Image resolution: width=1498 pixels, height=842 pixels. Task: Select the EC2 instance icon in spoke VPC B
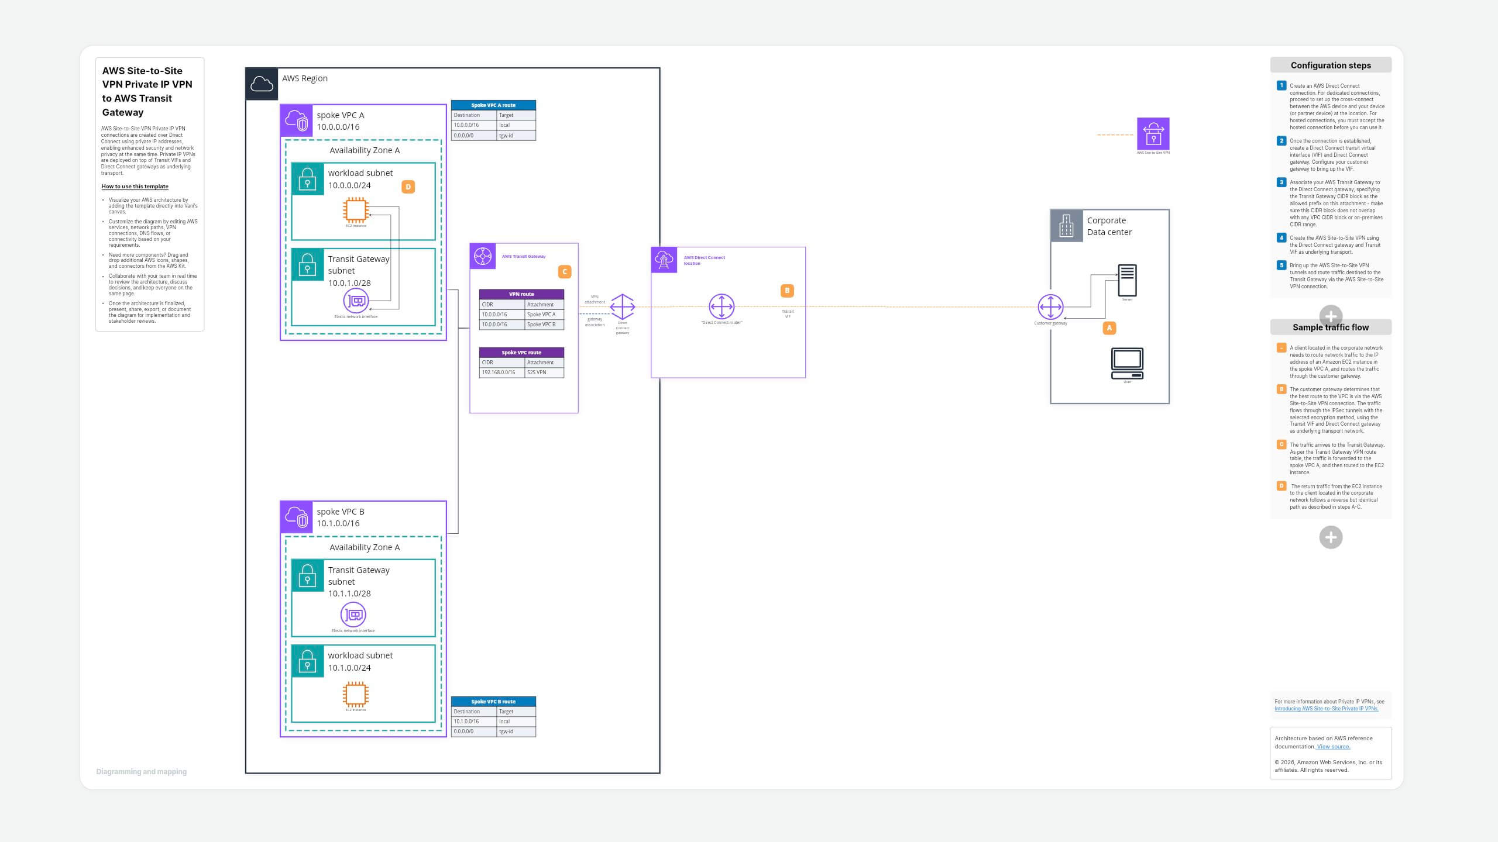coord(355,695)
